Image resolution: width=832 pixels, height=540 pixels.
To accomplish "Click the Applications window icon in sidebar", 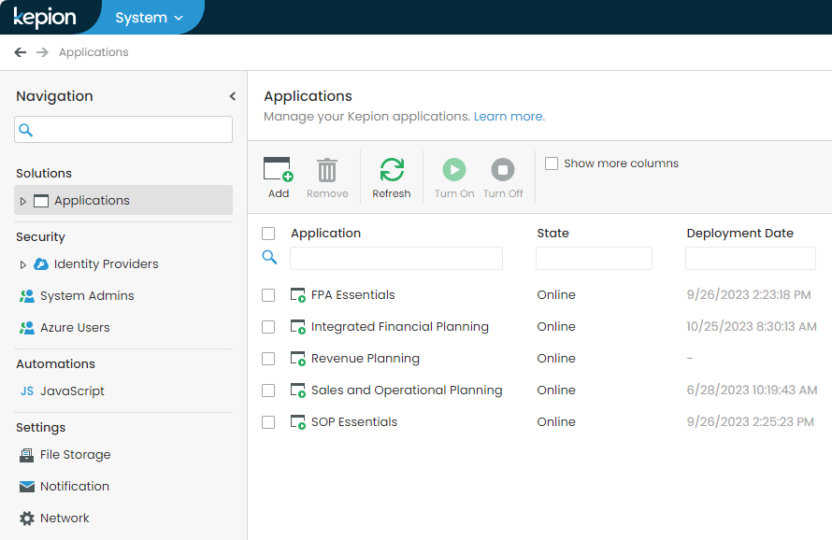I will point(41,201).
